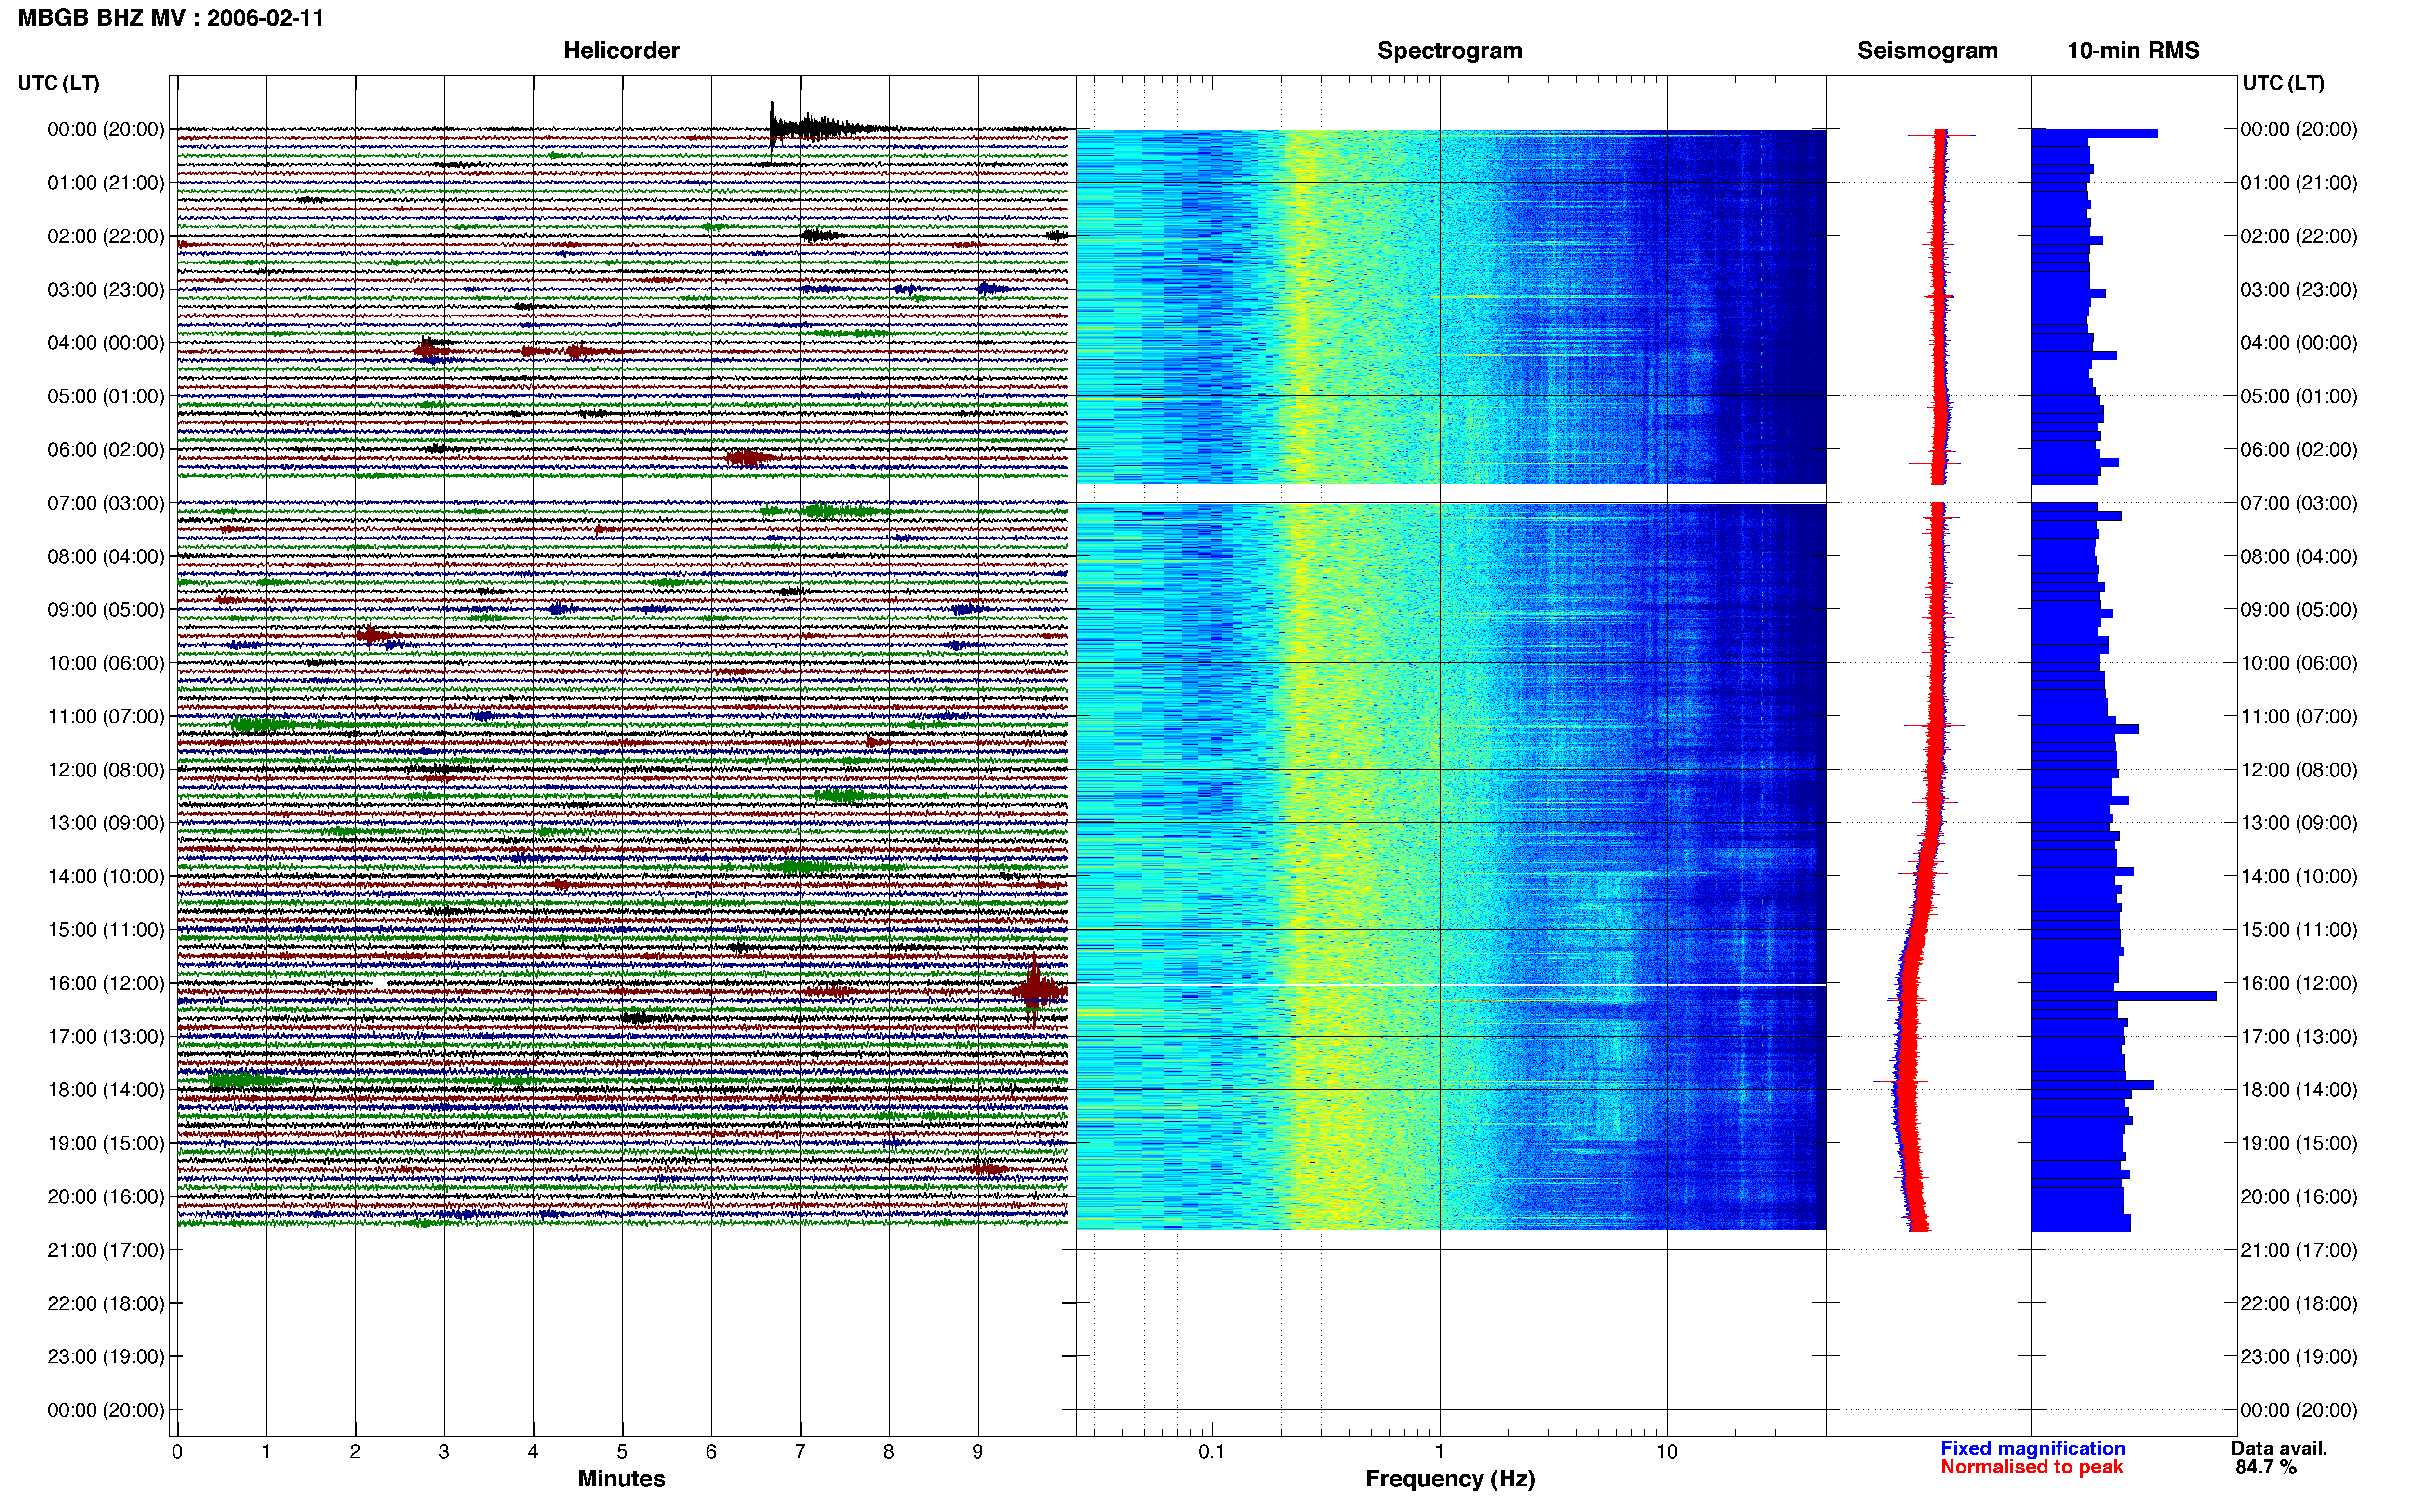Click the left '22:00 (18:00)' time label
This screenshot has width=2419, height=1512.
[x=106, y=1303]
